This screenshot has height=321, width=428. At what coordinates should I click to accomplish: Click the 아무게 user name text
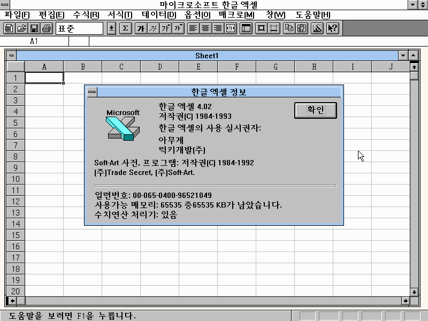pos(171,140)
